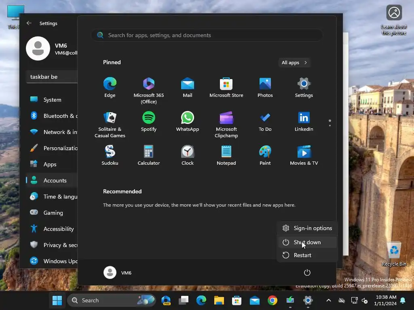Open the Calculator app

149,155
